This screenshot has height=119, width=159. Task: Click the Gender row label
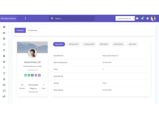pos(56,83)
